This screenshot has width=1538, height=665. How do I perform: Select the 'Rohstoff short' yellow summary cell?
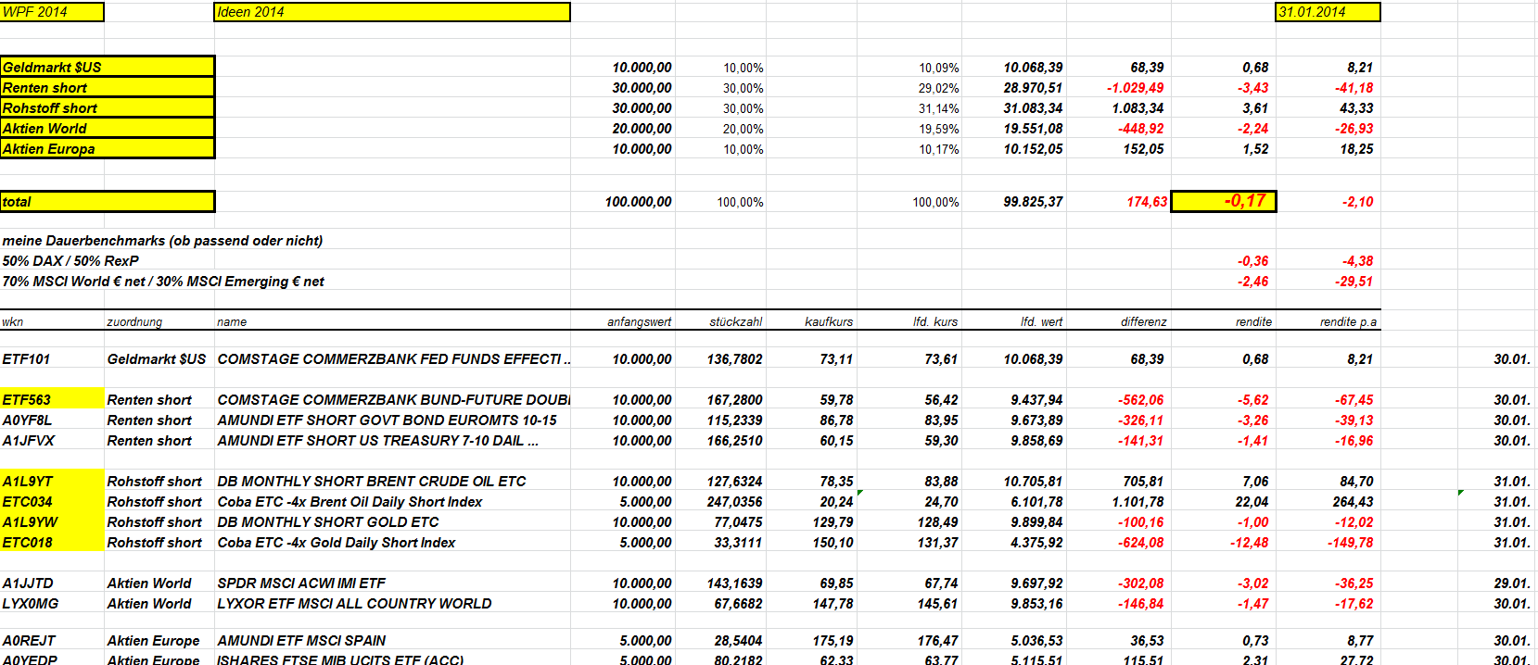[x=108, y=107]
